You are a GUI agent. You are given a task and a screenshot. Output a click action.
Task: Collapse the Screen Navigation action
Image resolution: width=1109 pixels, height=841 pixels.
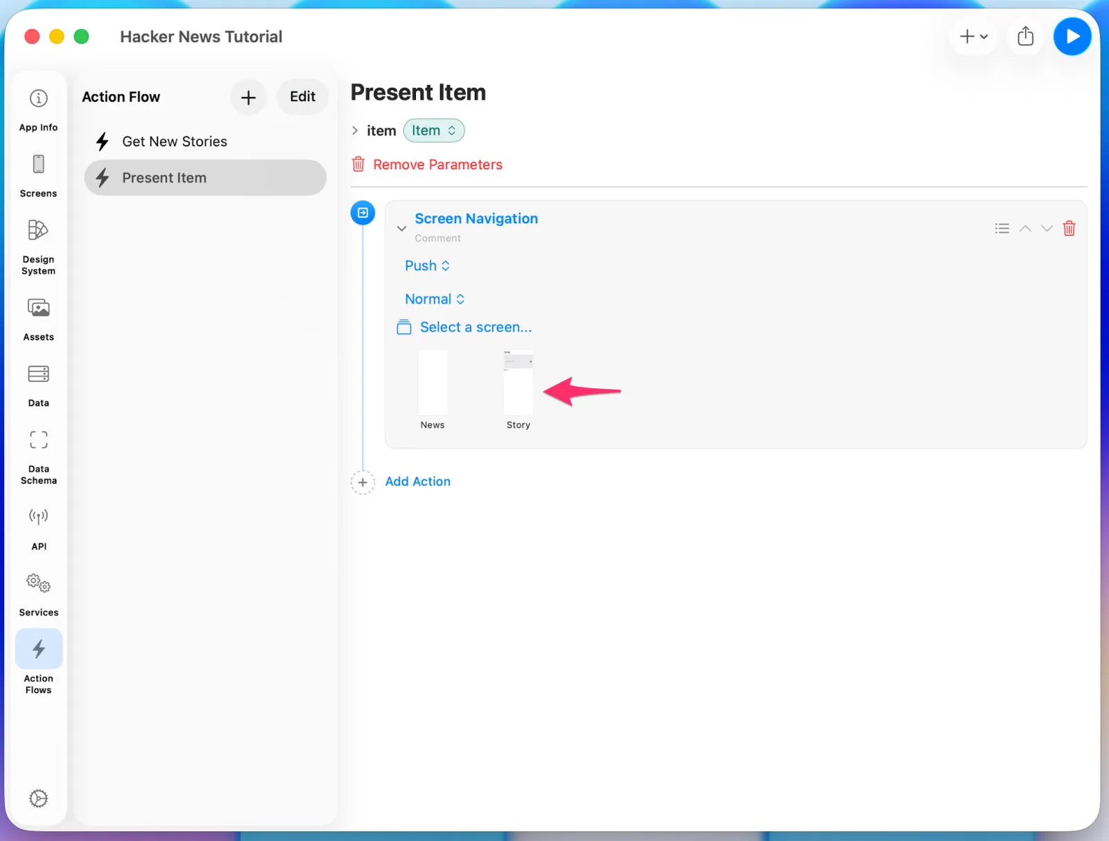coord(401,228)
